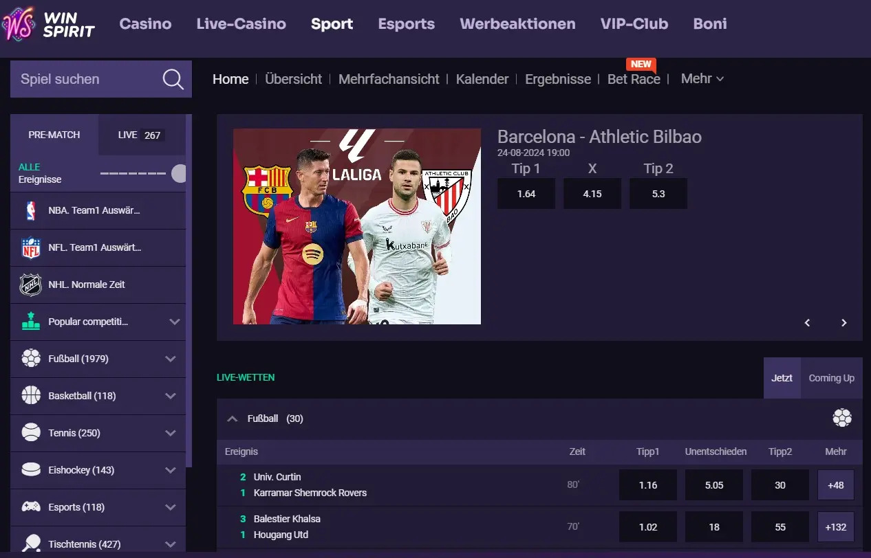Expand Tennis (250) category
The height and width of the screenshot is (558, 871).
171,433
